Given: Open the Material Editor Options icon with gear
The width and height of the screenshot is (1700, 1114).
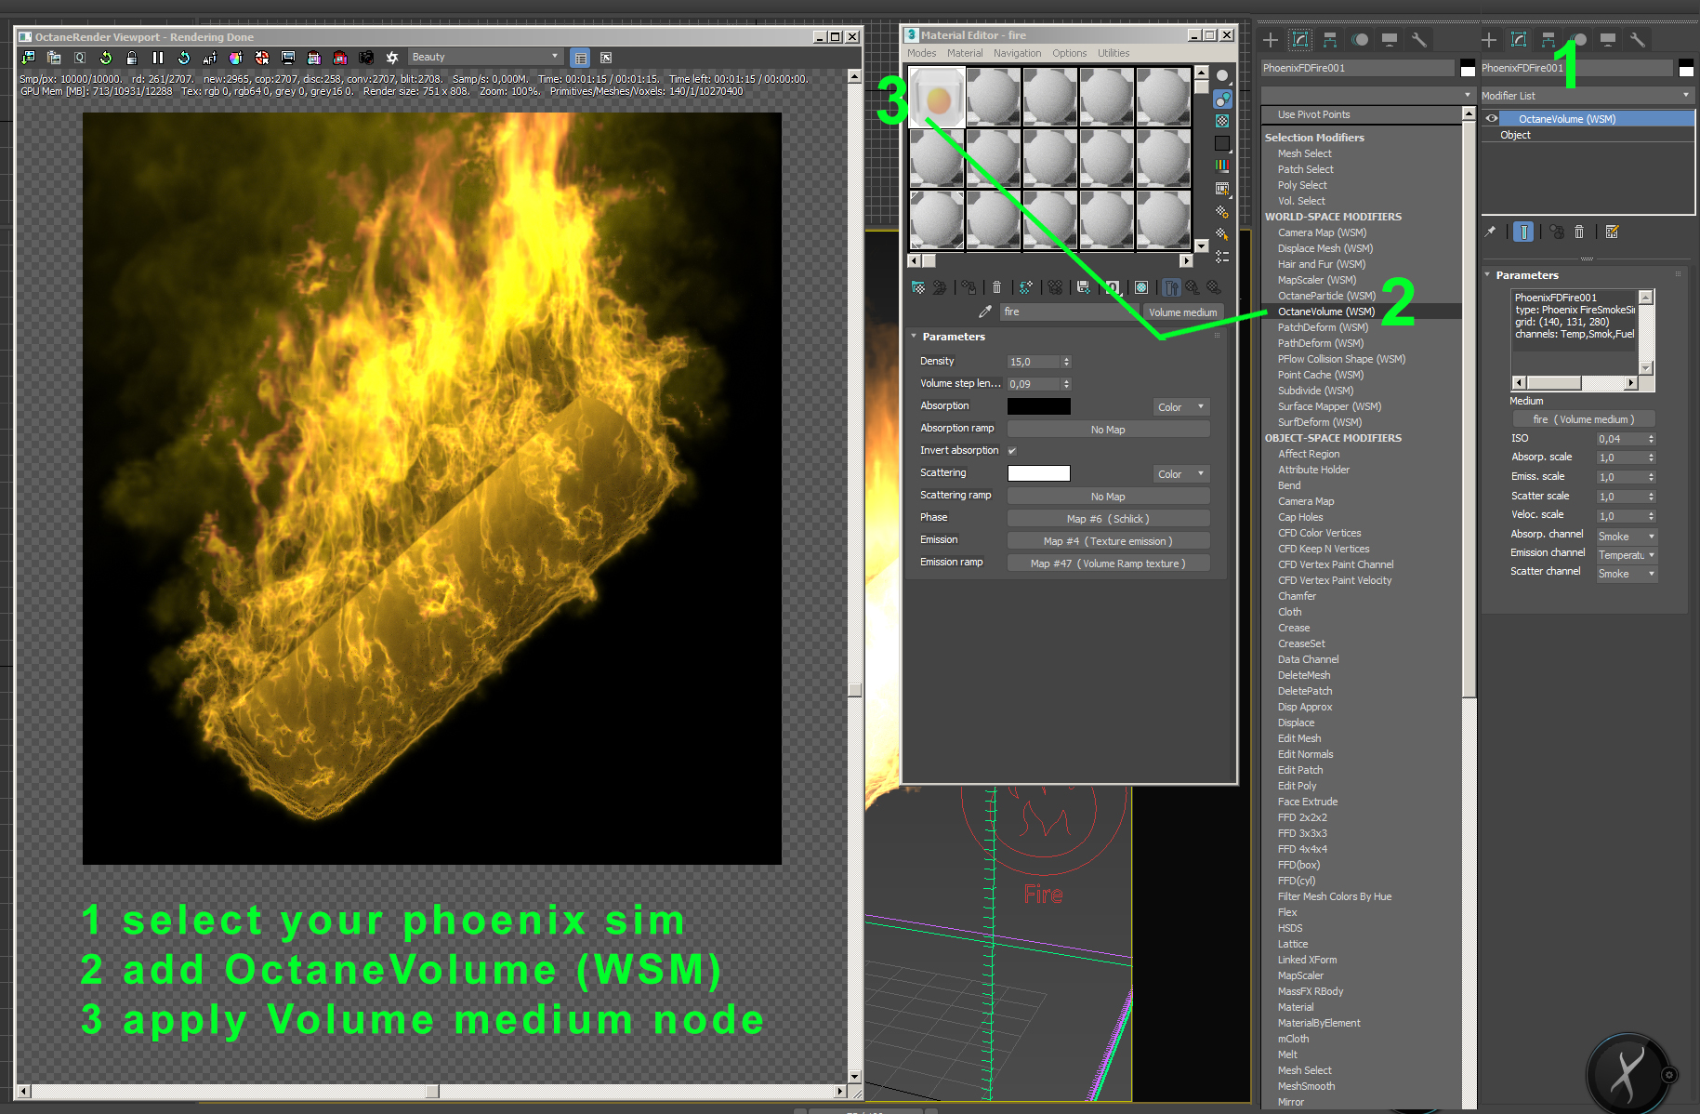Looking at the screenshot, I should [1222, 211].
